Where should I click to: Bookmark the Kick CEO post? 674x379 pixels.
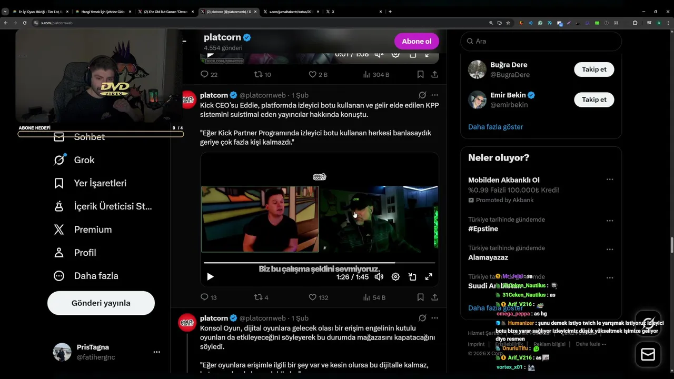pos(420,297)
